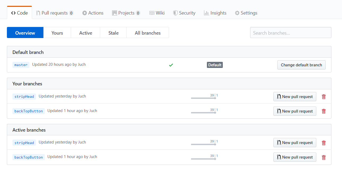The image size is (342, 176).
Task: Select the All branches filter
Action: pos(148,33)
